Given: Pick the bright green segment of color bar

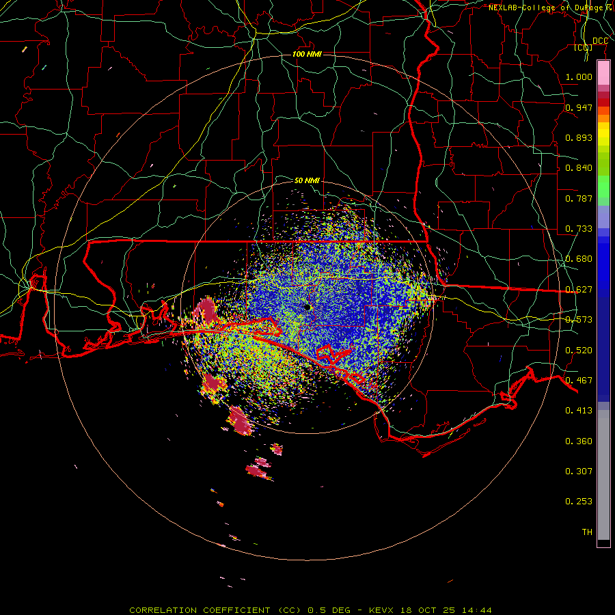Looking at the screenshot, I should (603, 187).
